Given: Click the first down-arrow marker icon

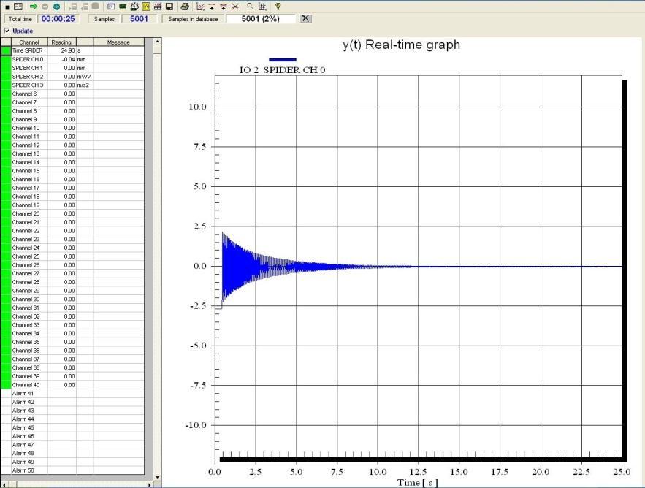Looking at the screenshot, I should click(212, 7).
